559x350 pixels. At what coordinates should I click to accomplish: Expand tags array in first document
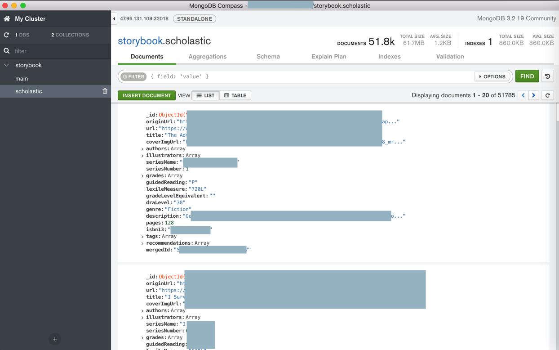point(142,237)
